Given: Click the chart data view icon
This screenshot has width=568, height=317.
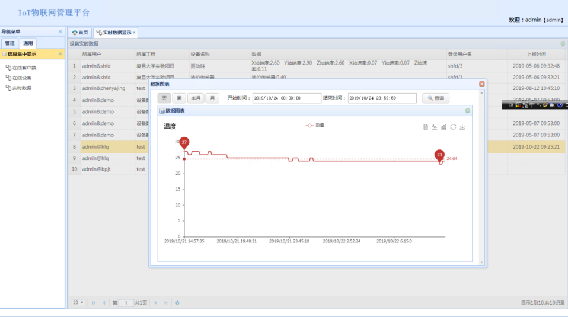Looking at the screenshot, I should click(x=426, y=127).
